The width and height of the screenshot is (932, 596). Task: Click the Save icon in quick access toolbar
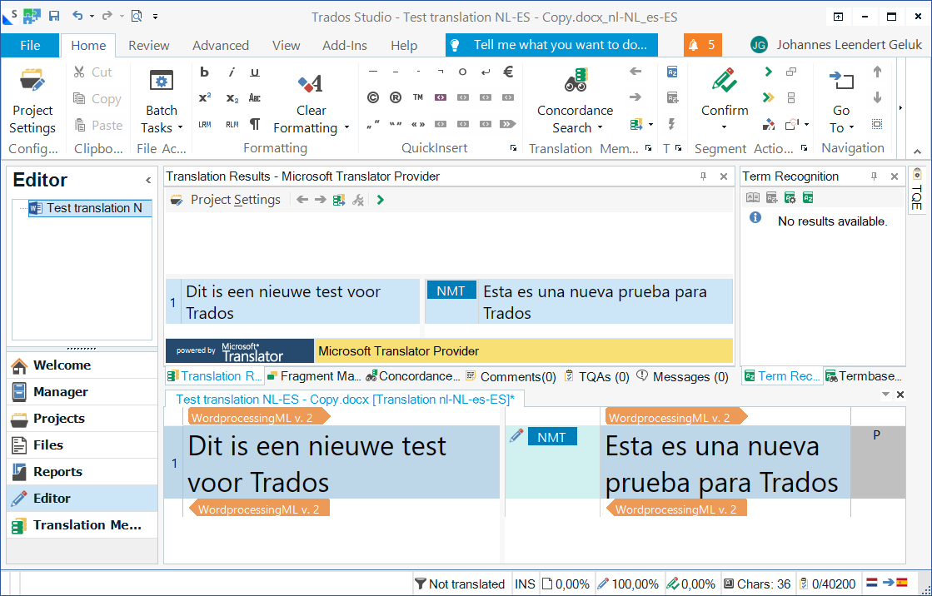click(54, 16)
